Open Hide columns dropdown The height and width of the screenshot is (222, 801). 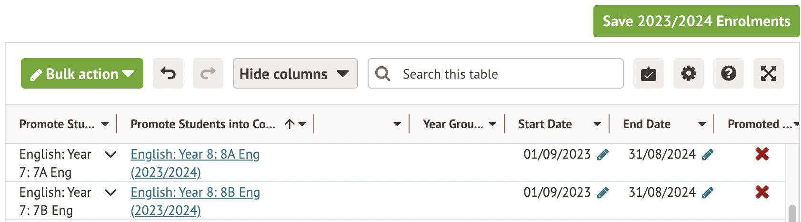pyautogui.click(x=295, y=73)
